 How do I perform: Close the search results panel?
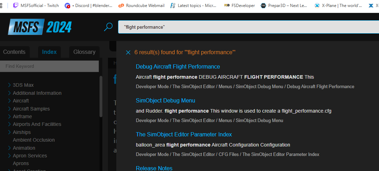(x=128, y=52)
